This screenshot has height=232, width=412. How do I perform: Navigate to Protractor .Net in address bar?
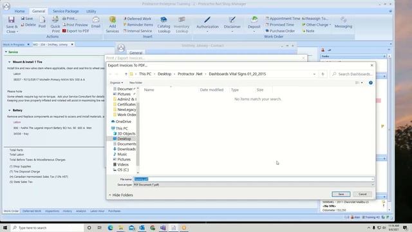click(x=190, y=74)
